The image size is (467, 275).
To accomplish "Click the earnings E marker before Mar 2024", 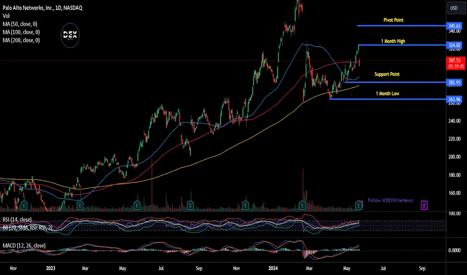I will click(302, 205).
